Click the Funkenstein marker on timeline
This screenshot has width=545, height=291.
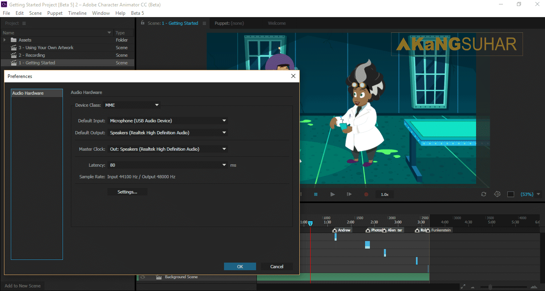439,230
